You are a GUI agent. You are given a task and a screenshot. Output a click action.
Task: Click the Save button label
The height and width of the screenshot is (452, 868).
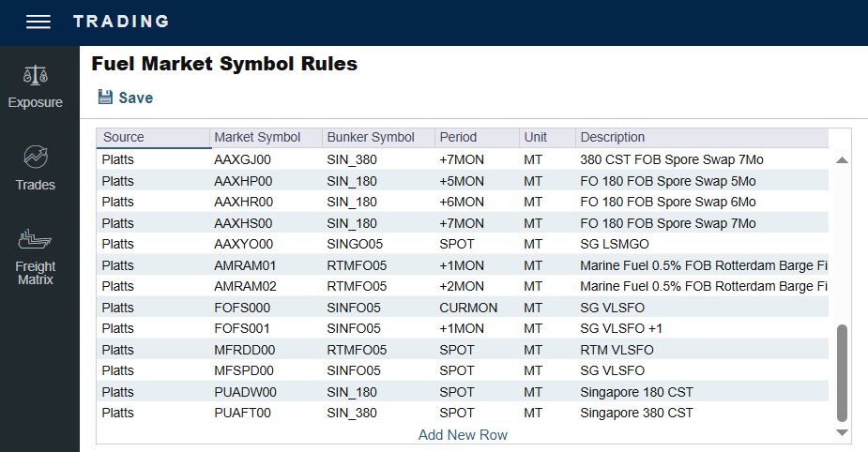(135, 98)
